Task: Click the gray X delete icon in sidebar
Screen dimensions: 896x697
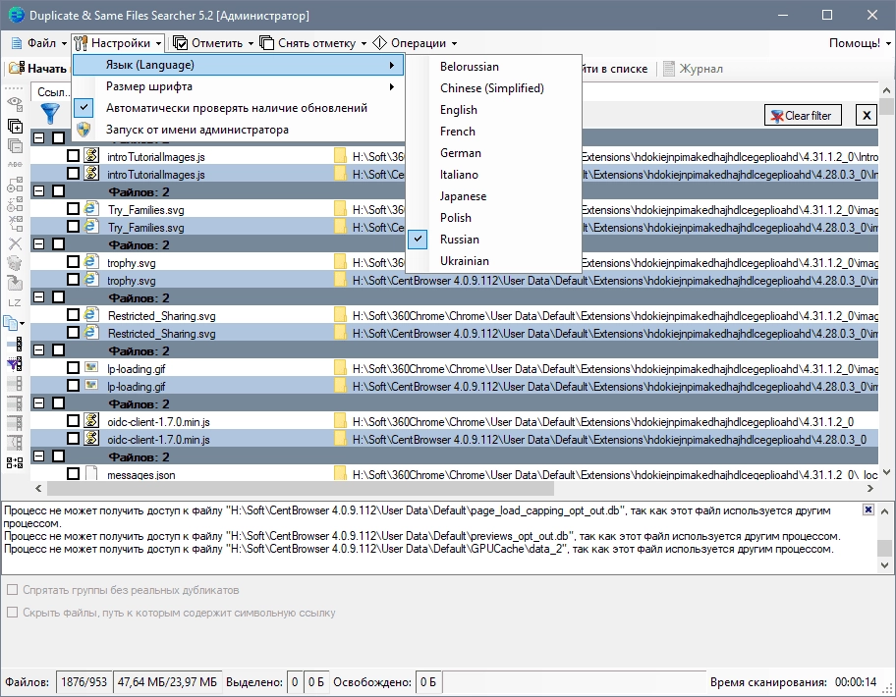Action: [15, 243]
